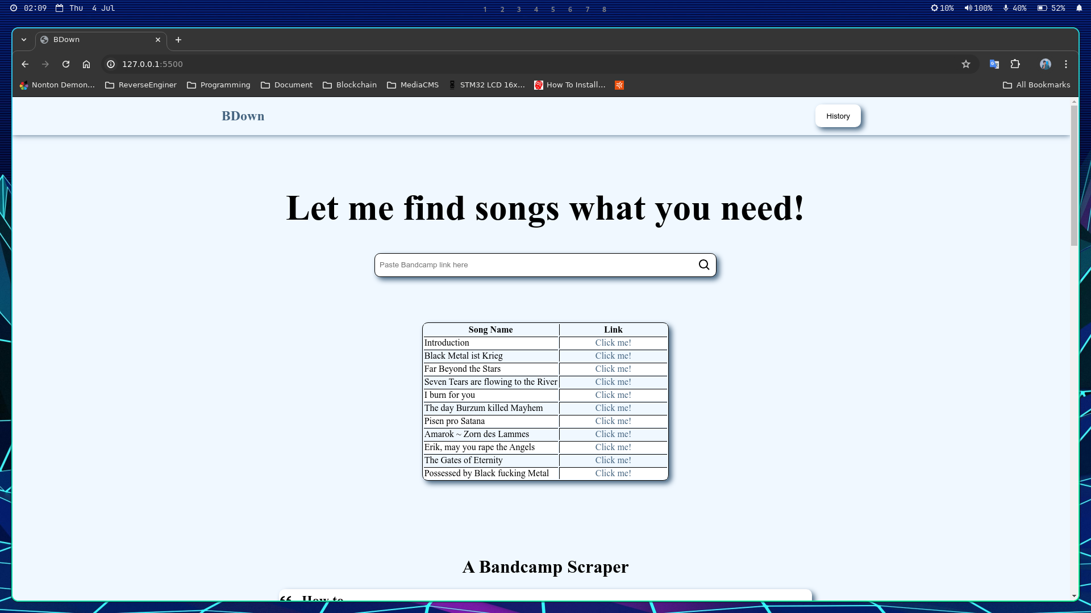Click the Bandcamp link input field
1091x613 pixels.
511,264
